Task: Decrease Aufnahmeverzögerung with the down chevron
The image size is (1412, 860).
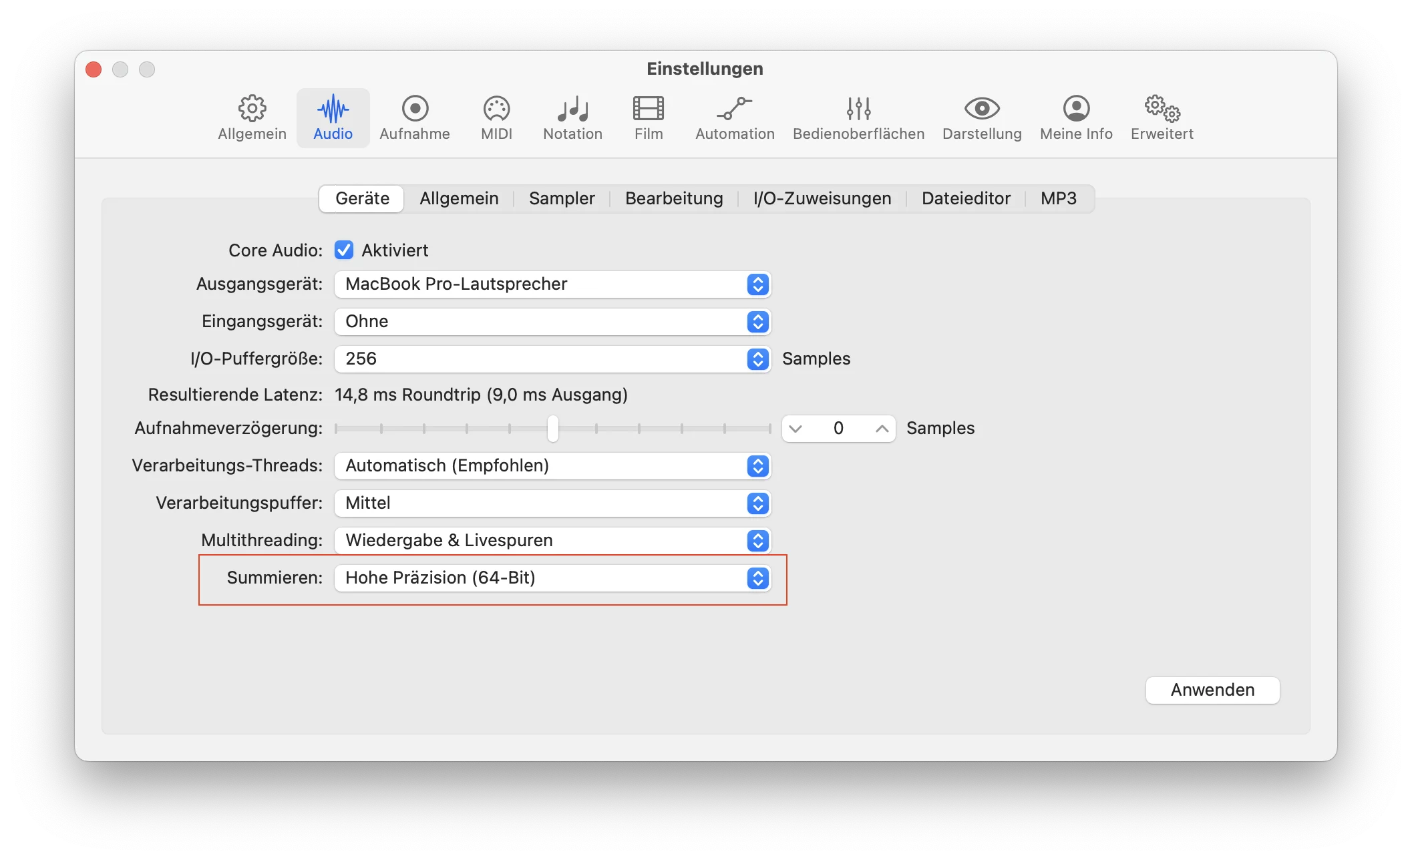Action: click(796, 429)
